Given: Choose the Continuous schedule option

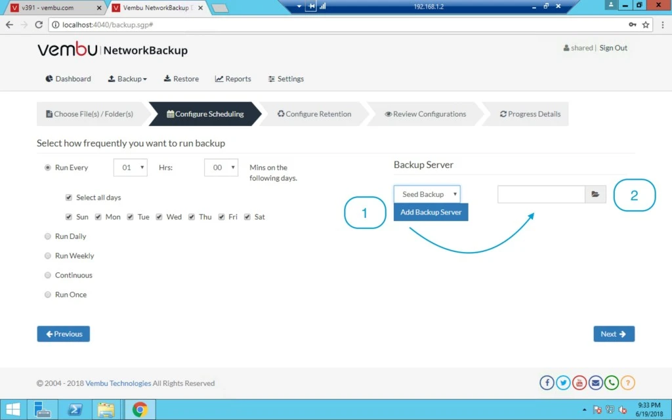Looking at the screenshot, I should (47, 275).
